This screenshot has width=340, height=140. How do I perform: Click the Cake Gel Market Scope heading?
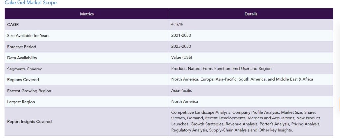click(31, 3)
